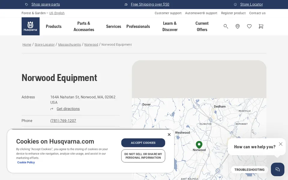288x180 pixels.
Task: Open the Products menu
Action: coord(54,26)
